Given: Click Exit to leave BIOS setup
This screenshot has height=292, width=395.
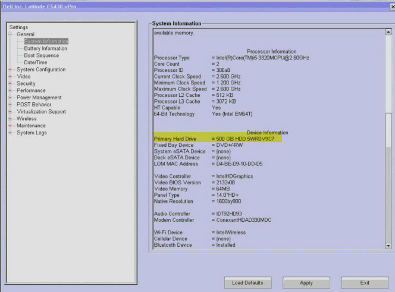Looking at the screenshot, I should (365, 282).
